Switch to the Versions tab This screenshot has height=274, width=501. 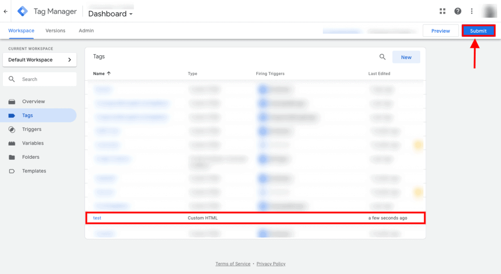55,31
